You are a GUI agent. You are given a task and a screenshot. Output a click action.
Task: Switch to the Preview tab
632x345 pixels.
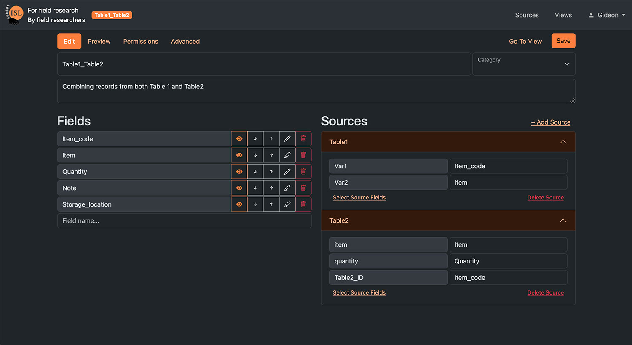coord(99,41)
